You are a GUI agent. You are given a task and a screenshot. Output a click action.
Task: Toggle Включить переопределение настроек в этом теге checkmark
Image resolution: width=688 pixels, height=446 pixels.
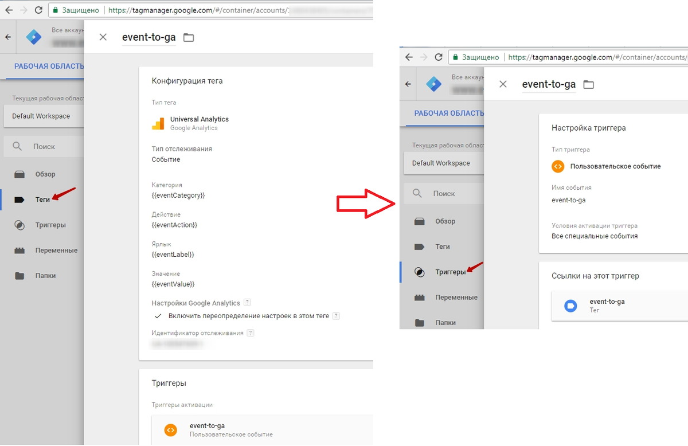point(158,316)
